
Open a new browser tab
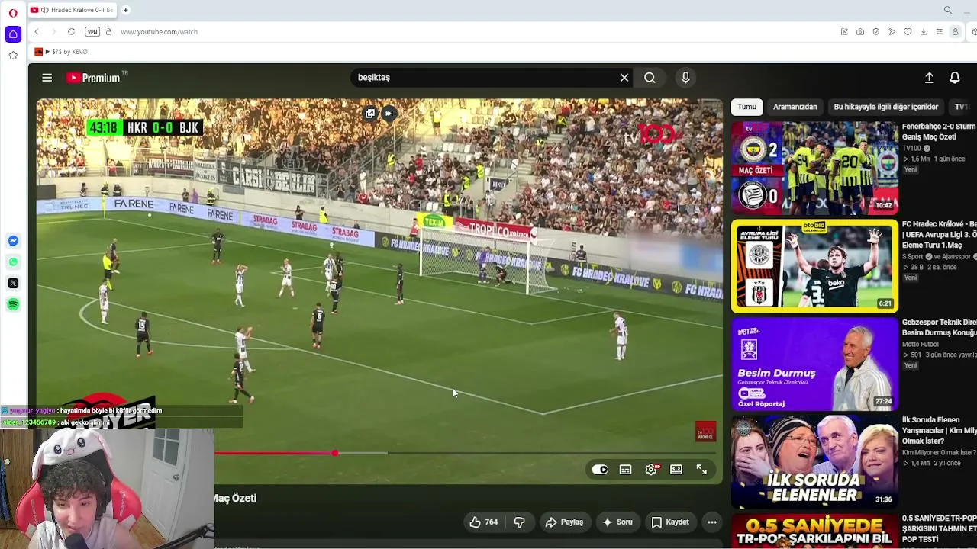pos(126,10)
